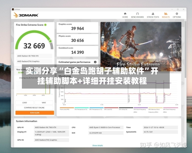Click the vertical scrollbar of the results page
This screenshot has height=153, width=192.
click(185, 49)
